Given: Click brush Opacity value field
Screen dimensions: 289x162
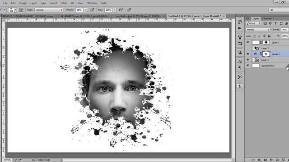Looking at the screenshot, I should [x=79, y=10].
